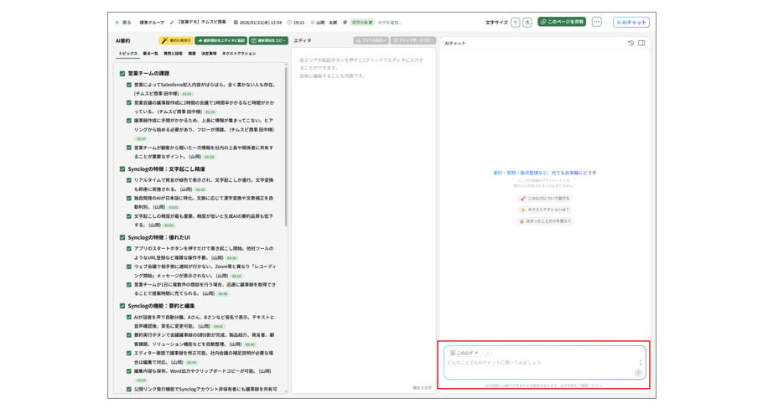Toggle checkbox for ウェブ会議で相手側に通知 item
763x409 pixels.
(129, 267)
